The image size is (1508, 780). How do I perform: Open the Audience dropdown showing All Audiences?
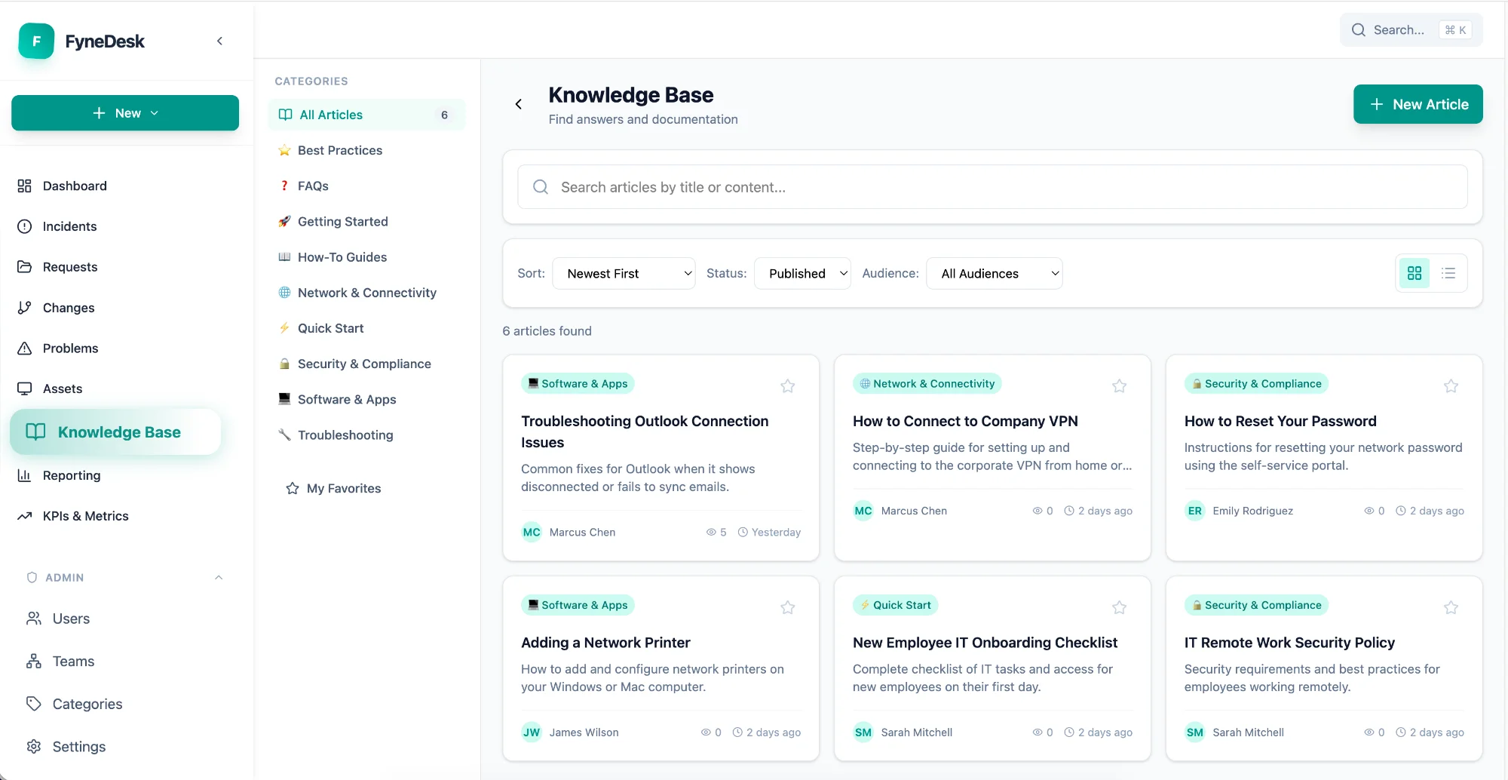pos(995,273)
